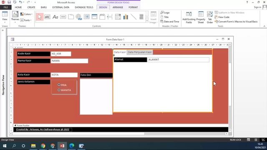Expand the Colors dropdown
Screen dimensions: 267x150
tap(26, 14)
